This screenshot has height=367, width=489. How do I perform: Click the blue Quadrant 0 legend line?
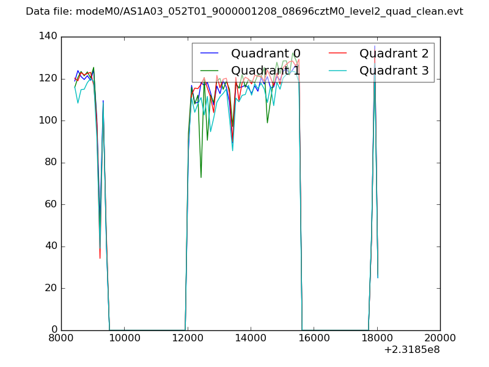pos(209,54)
